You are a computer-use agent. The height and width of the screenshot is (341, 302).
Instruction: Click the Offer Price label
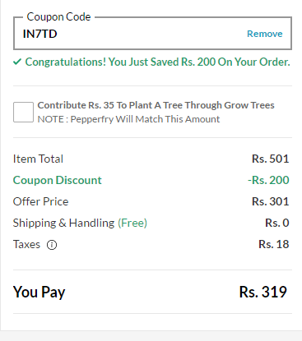pos(41,201)
